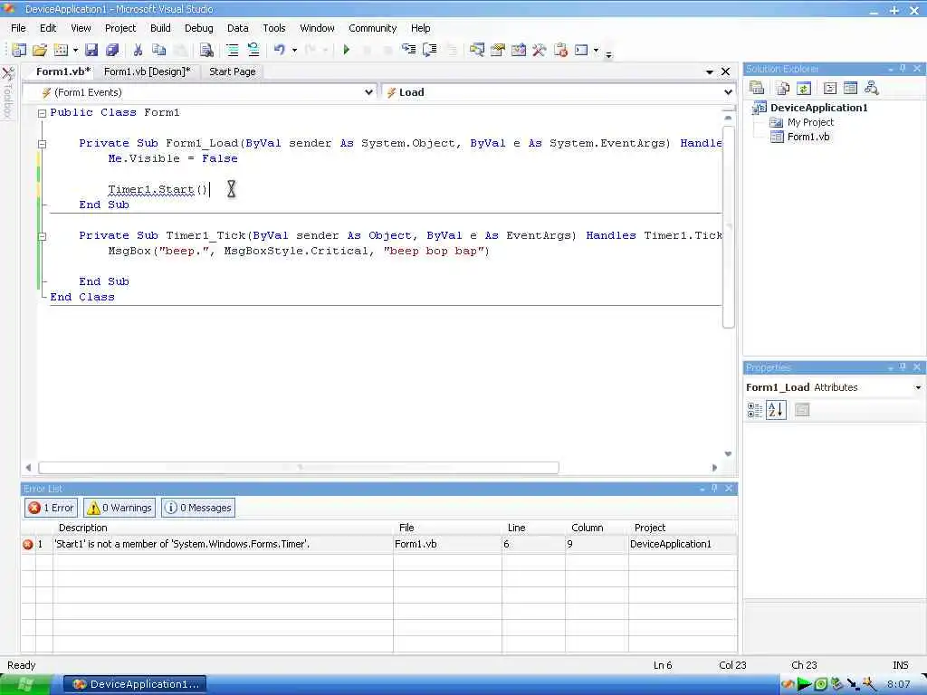Save Form1.vb with the floppy icon
The image size is (927, 695).
(91, 51)
